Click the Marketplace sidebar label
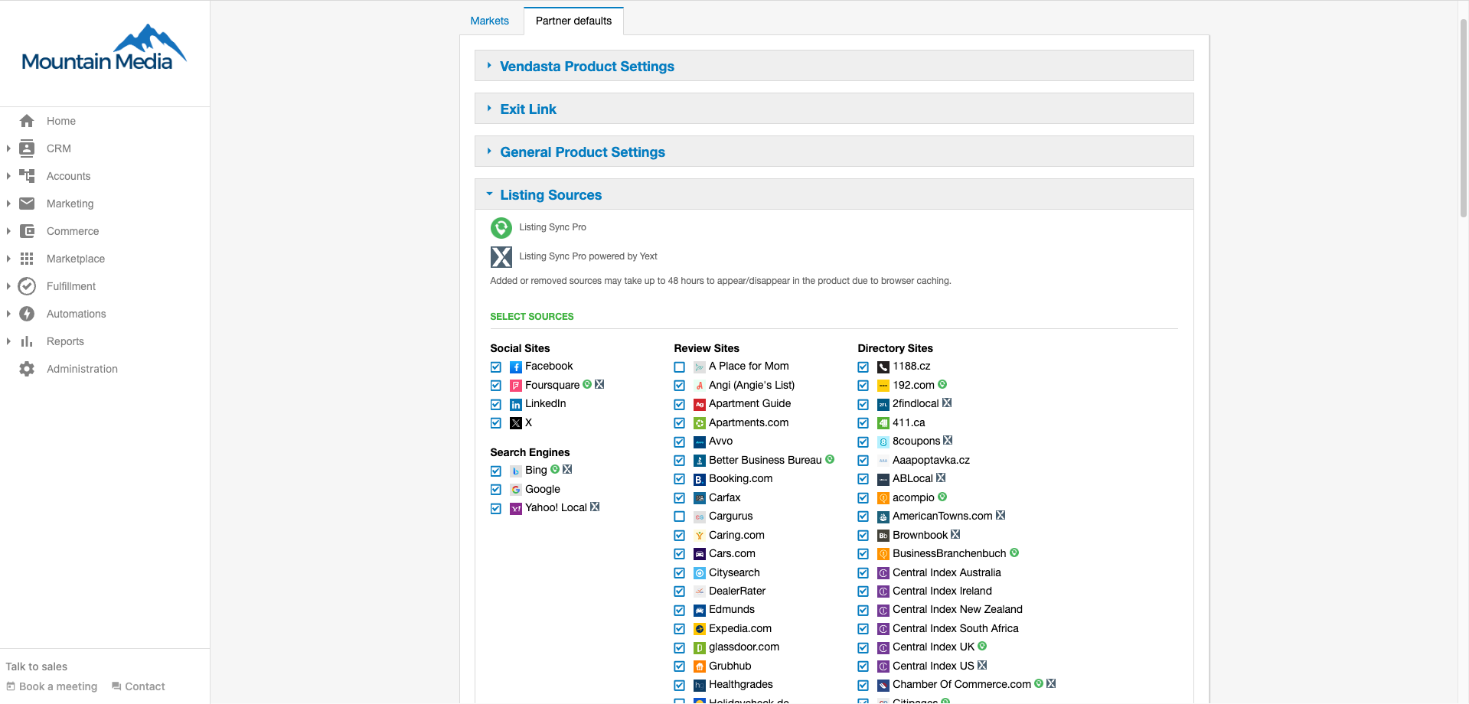This screenshot has width=1469, height=704. click(x=76, y=259)
